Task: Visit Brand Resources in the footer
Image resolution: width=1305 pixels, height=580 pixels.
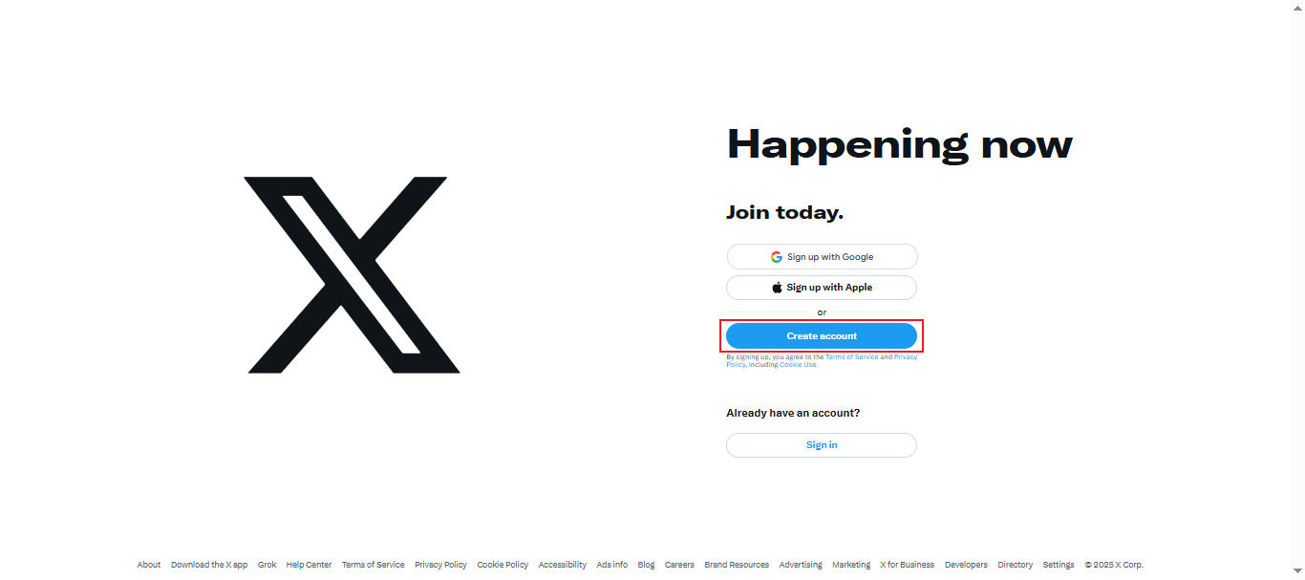Action: pos(737,565)
